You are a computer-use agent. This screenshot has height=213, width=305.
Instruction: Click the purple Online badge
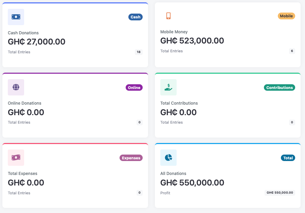(134, 88)
